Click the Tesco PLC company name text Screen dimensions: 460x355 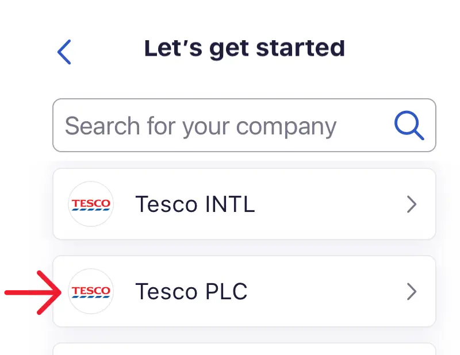(191, 292)
